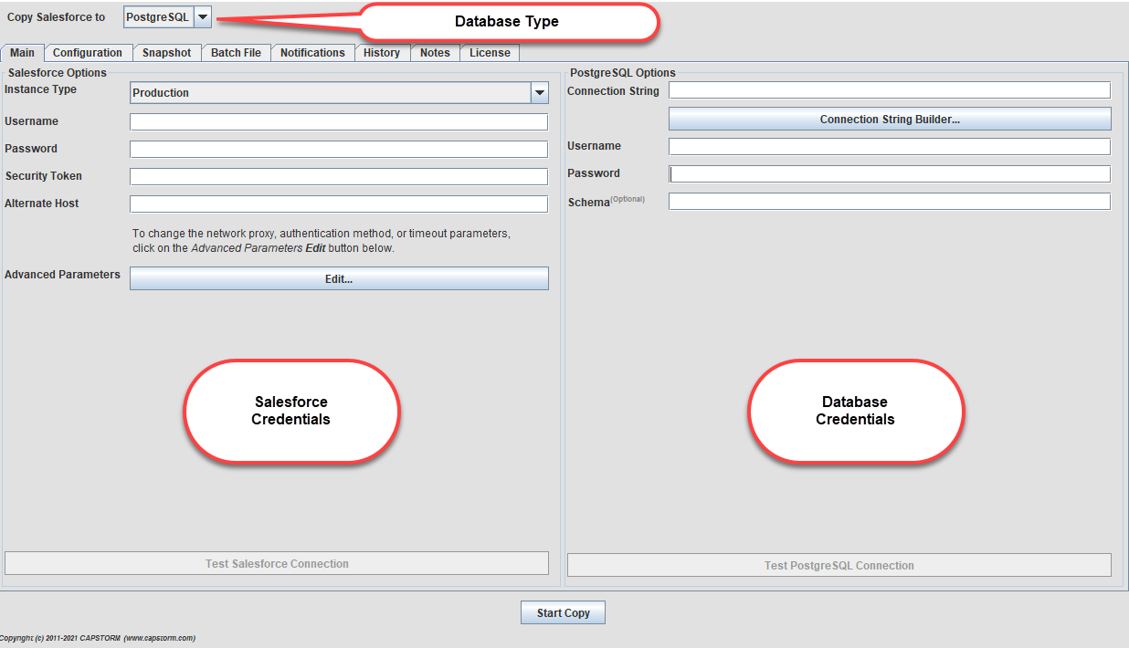Open the License tab

(x=490, y=53)
